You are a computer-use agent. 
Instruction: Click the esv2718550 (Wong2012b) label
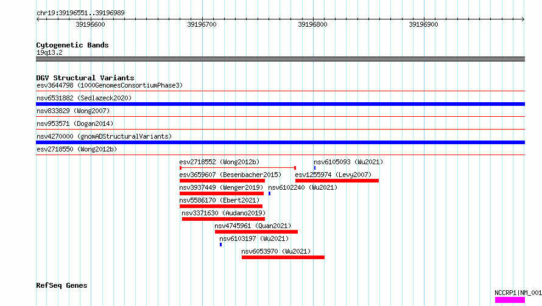(x=77, y=149)
